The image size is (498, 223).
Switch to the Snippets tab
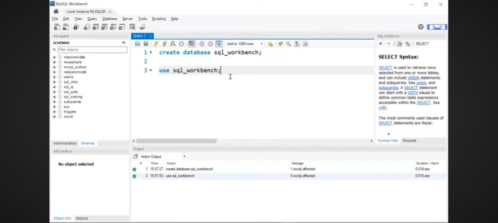tap(409, 141)
